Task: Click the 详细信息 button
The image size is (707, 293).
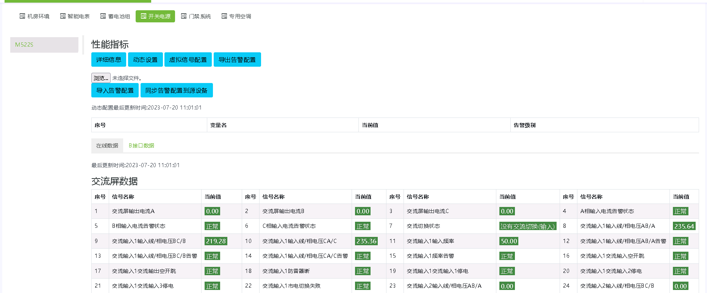Action: coord(109,60)
